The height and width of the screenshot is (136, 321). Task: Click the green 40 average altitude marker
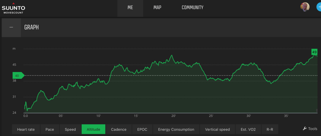pyautogui.click(x=18, y=76)
